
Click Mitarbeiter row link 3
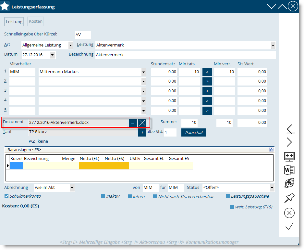click(x=5, y=90)
